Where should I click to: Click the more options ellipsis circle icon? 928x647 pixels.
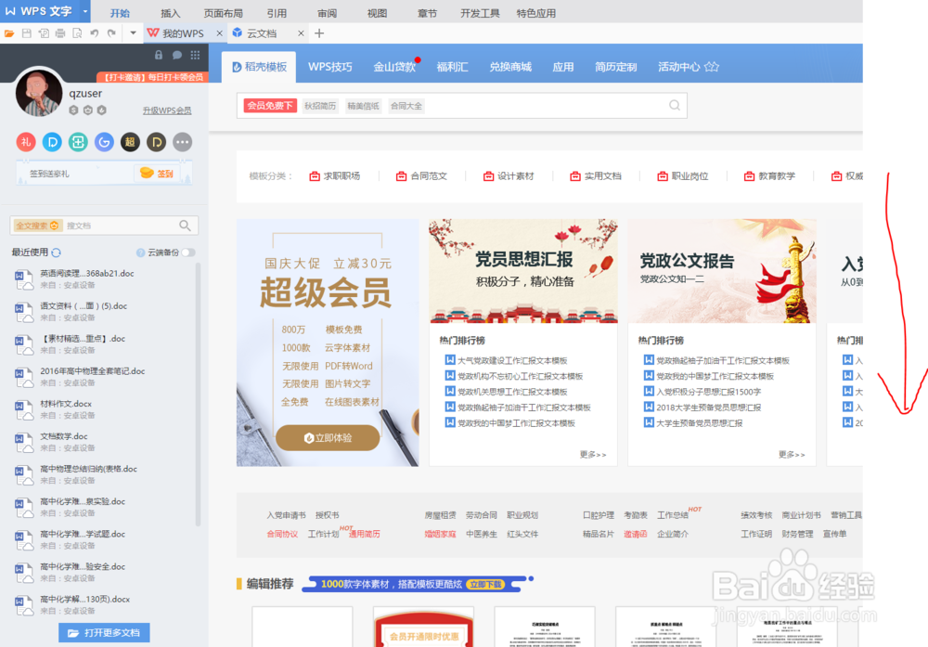coord(182,142)
